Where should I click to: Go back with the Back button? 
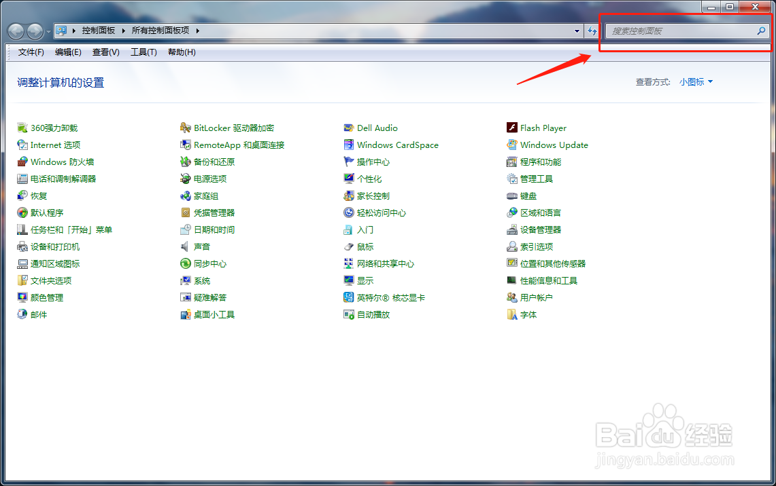coord(16,32)
